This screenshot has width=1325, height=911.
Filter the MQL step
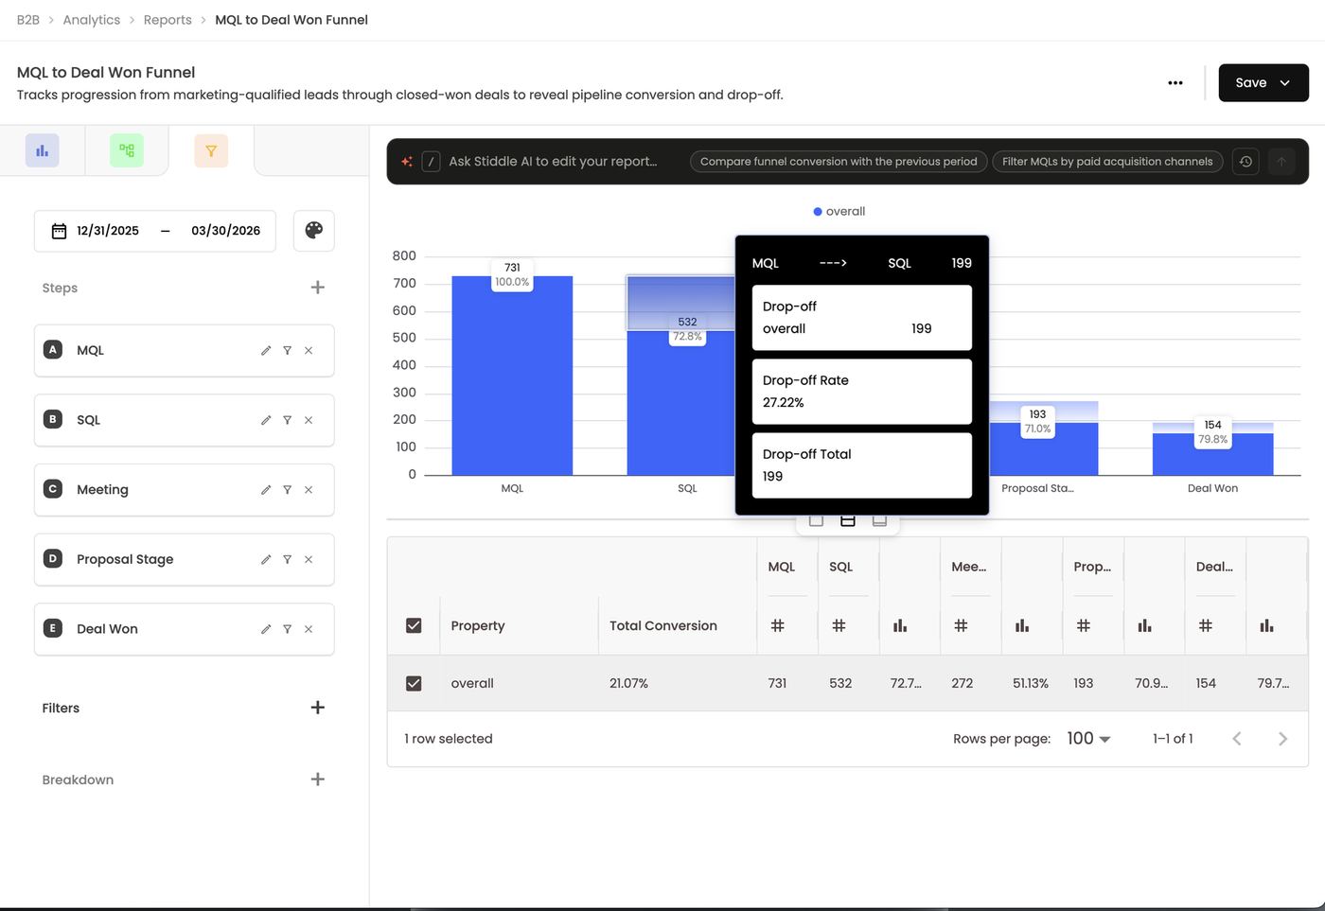tap(287, 350)
